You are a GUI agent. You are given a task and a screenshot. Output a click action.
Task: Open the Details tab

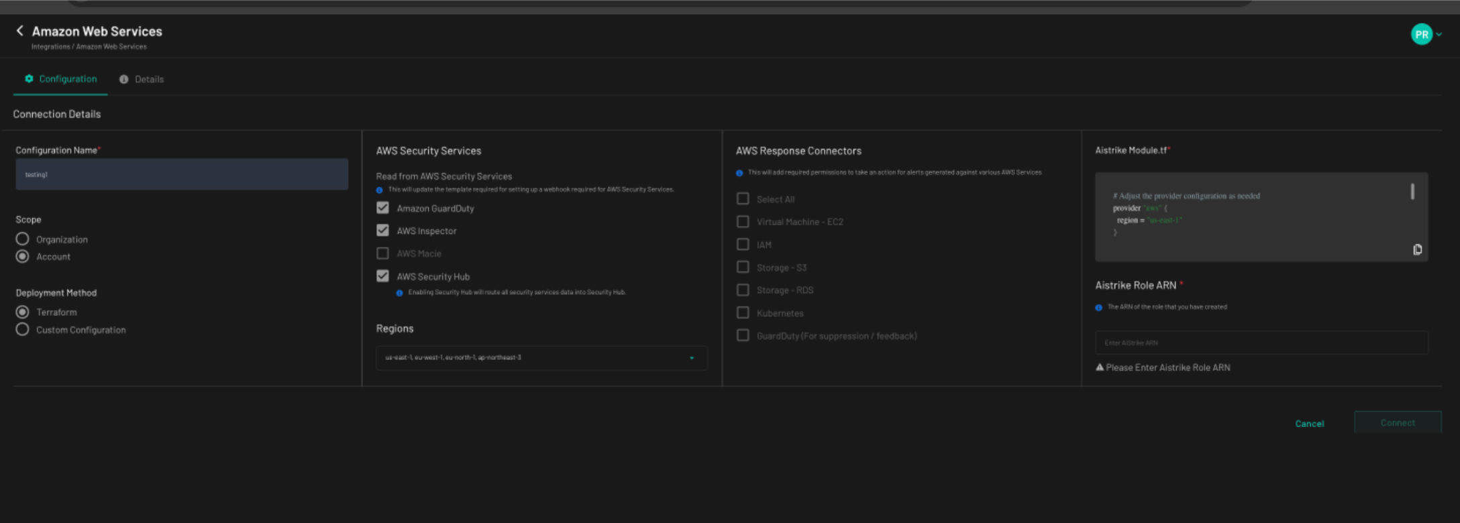142,79
